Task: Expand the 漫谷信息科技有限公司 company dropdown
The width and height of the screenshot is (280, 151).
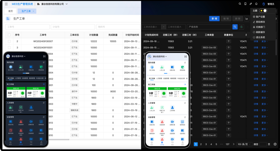Action: 54,4
